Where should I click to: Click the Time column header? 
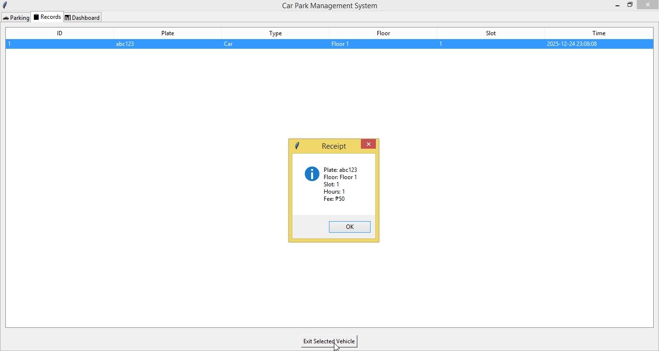[599, 33]
